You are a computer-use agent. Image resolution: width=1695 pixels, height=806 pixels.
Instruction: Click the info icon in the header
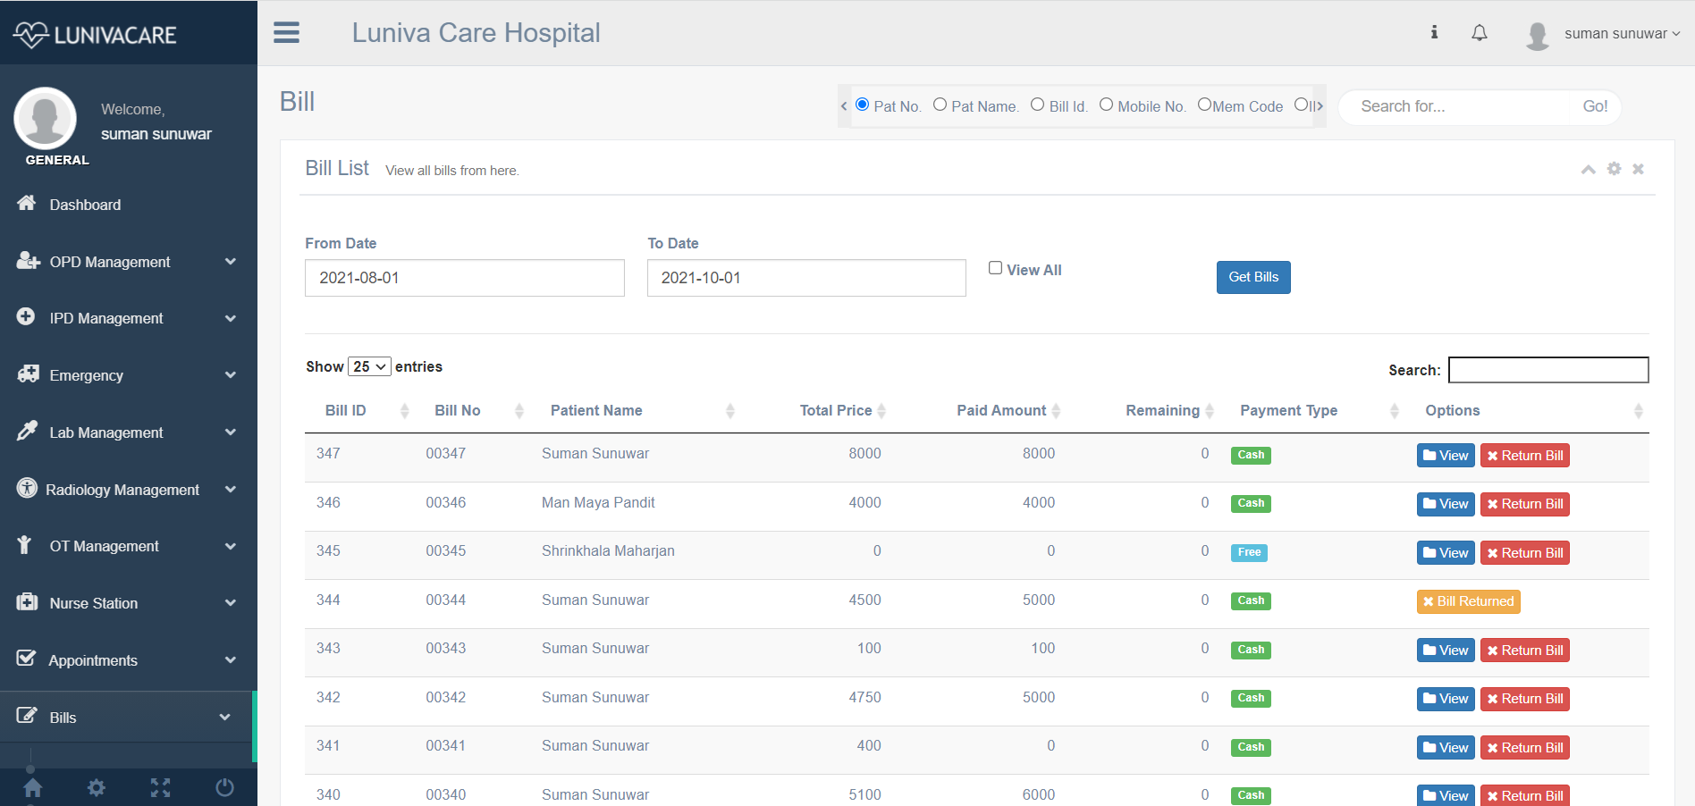[x=1434, y=33]
